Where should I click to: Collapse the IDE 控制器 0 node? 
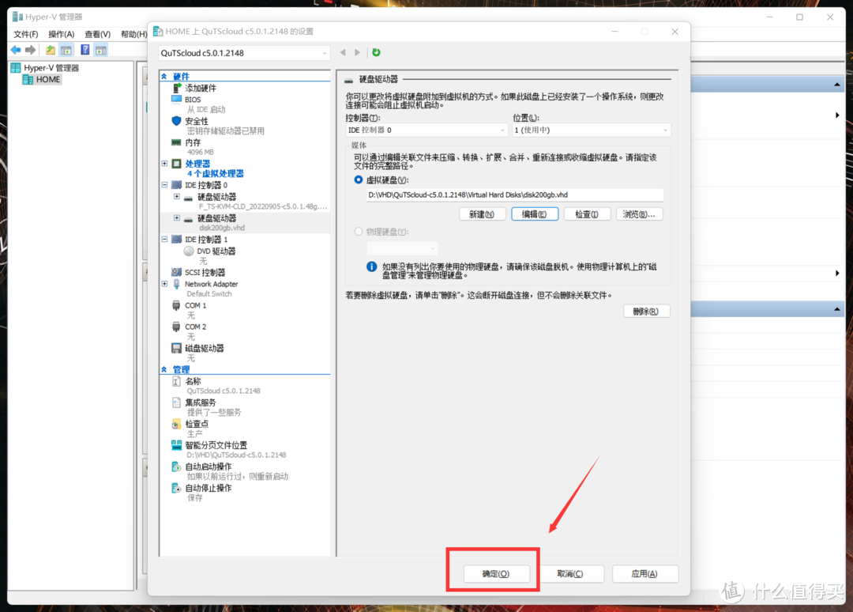[164, 185]
